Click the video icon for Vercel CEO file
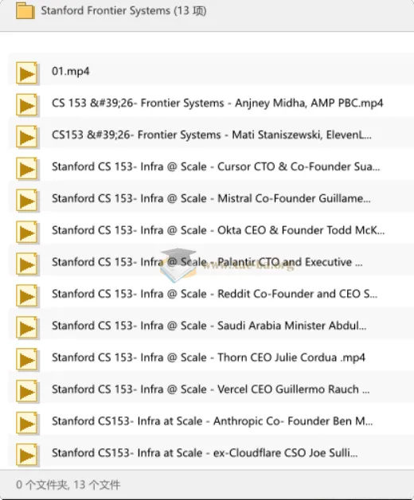 pyautogui.click(x=27, y=392)
